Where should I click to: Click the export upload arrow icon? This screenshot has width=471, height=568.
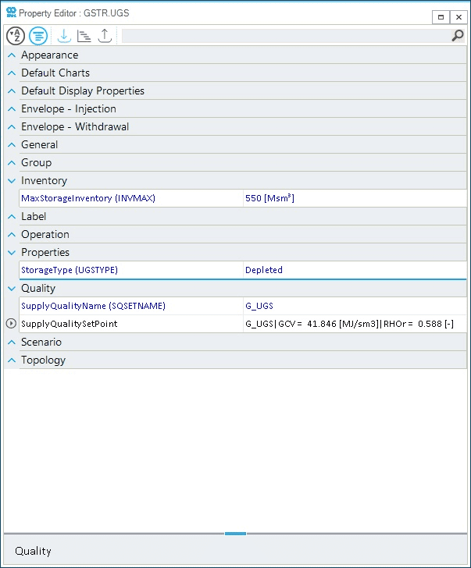(x=105, y=36)
